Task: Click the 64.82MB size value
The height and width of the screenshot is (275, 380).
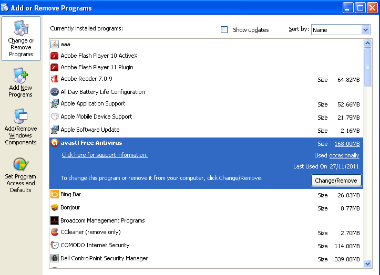Action: (348, 80)
